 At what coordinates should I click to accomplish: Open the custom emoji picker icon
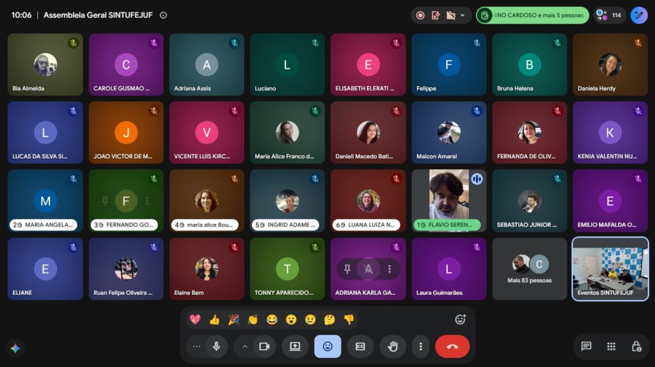(x=460, y=320)
